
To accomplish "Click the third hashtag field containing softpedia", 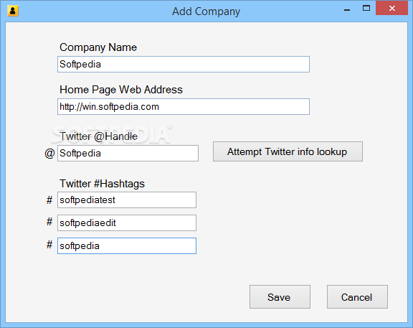I will click(x=127, y=245).
